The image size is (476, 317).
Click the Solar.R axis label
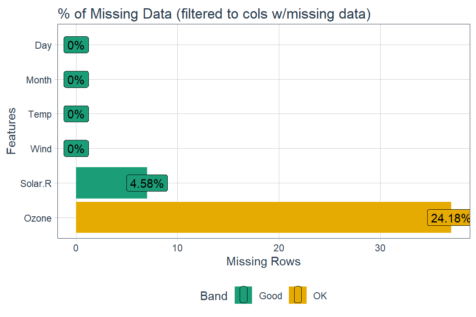[x=36, y=183]
